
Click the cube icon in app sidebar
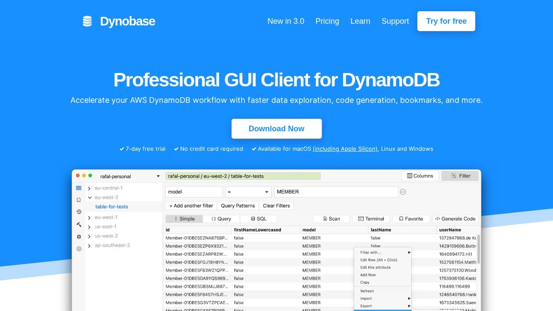[x=79, y=237]
